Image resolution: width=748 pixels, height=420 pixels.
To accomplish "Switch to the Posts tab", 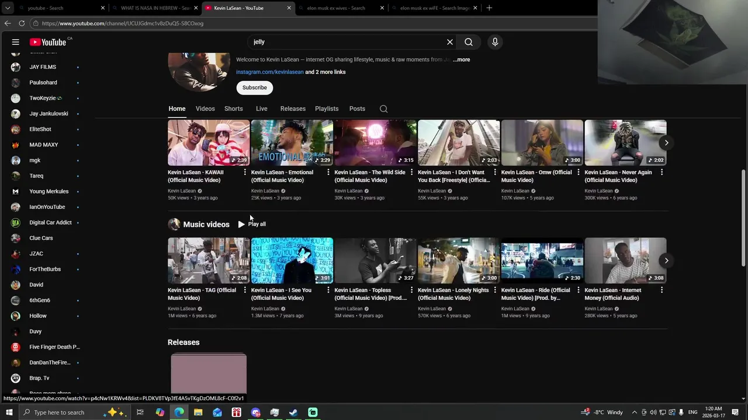I will click(357, 108).
